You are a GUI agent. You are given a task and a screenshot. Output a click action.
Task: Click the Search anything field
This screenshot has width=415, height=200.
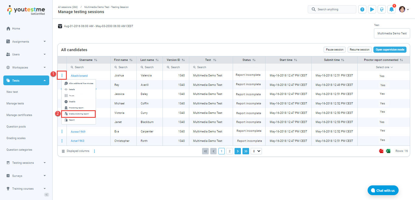(334, 9)
